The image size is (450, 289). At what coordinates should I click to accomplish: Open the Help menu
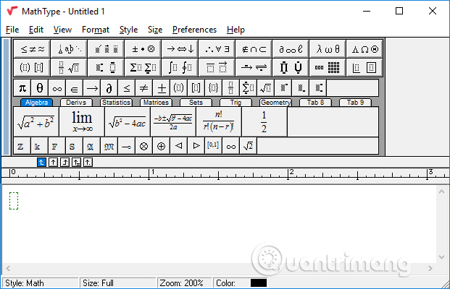(236, 30)
